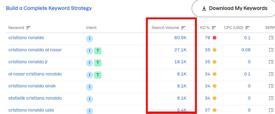The image size is (275, 114).
Task: Sort by Keyword column icon
Action: 28,28
